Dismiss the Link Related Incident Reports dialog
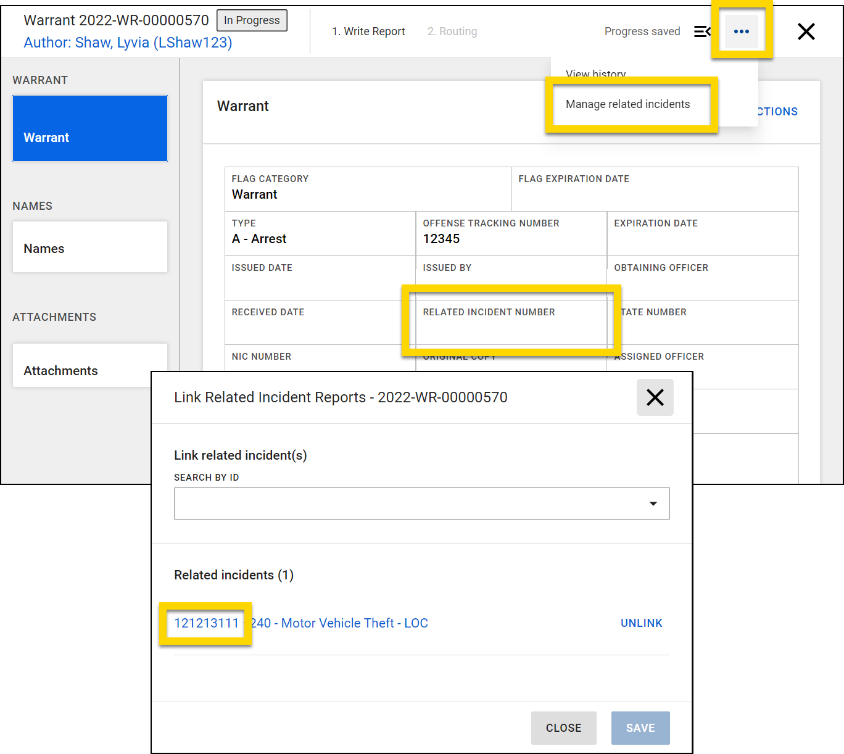844x754 pixels. 655,397
